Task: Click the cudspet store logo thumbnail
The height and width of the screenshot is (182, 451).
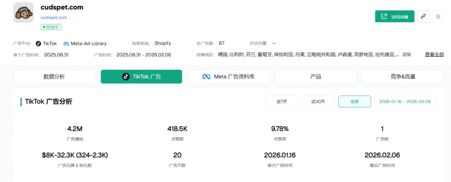Action: coord(23,12)
